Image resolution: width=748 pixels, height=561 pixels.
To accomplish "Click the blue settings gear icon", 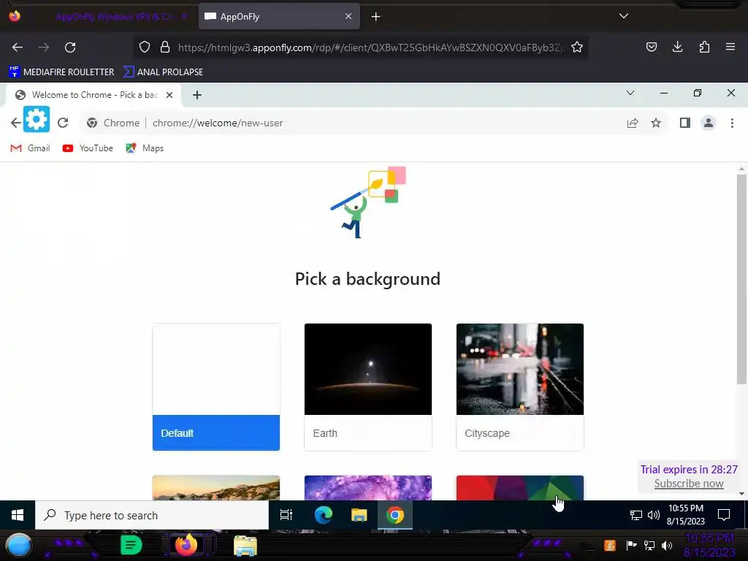I will click(x=37, y=119).
